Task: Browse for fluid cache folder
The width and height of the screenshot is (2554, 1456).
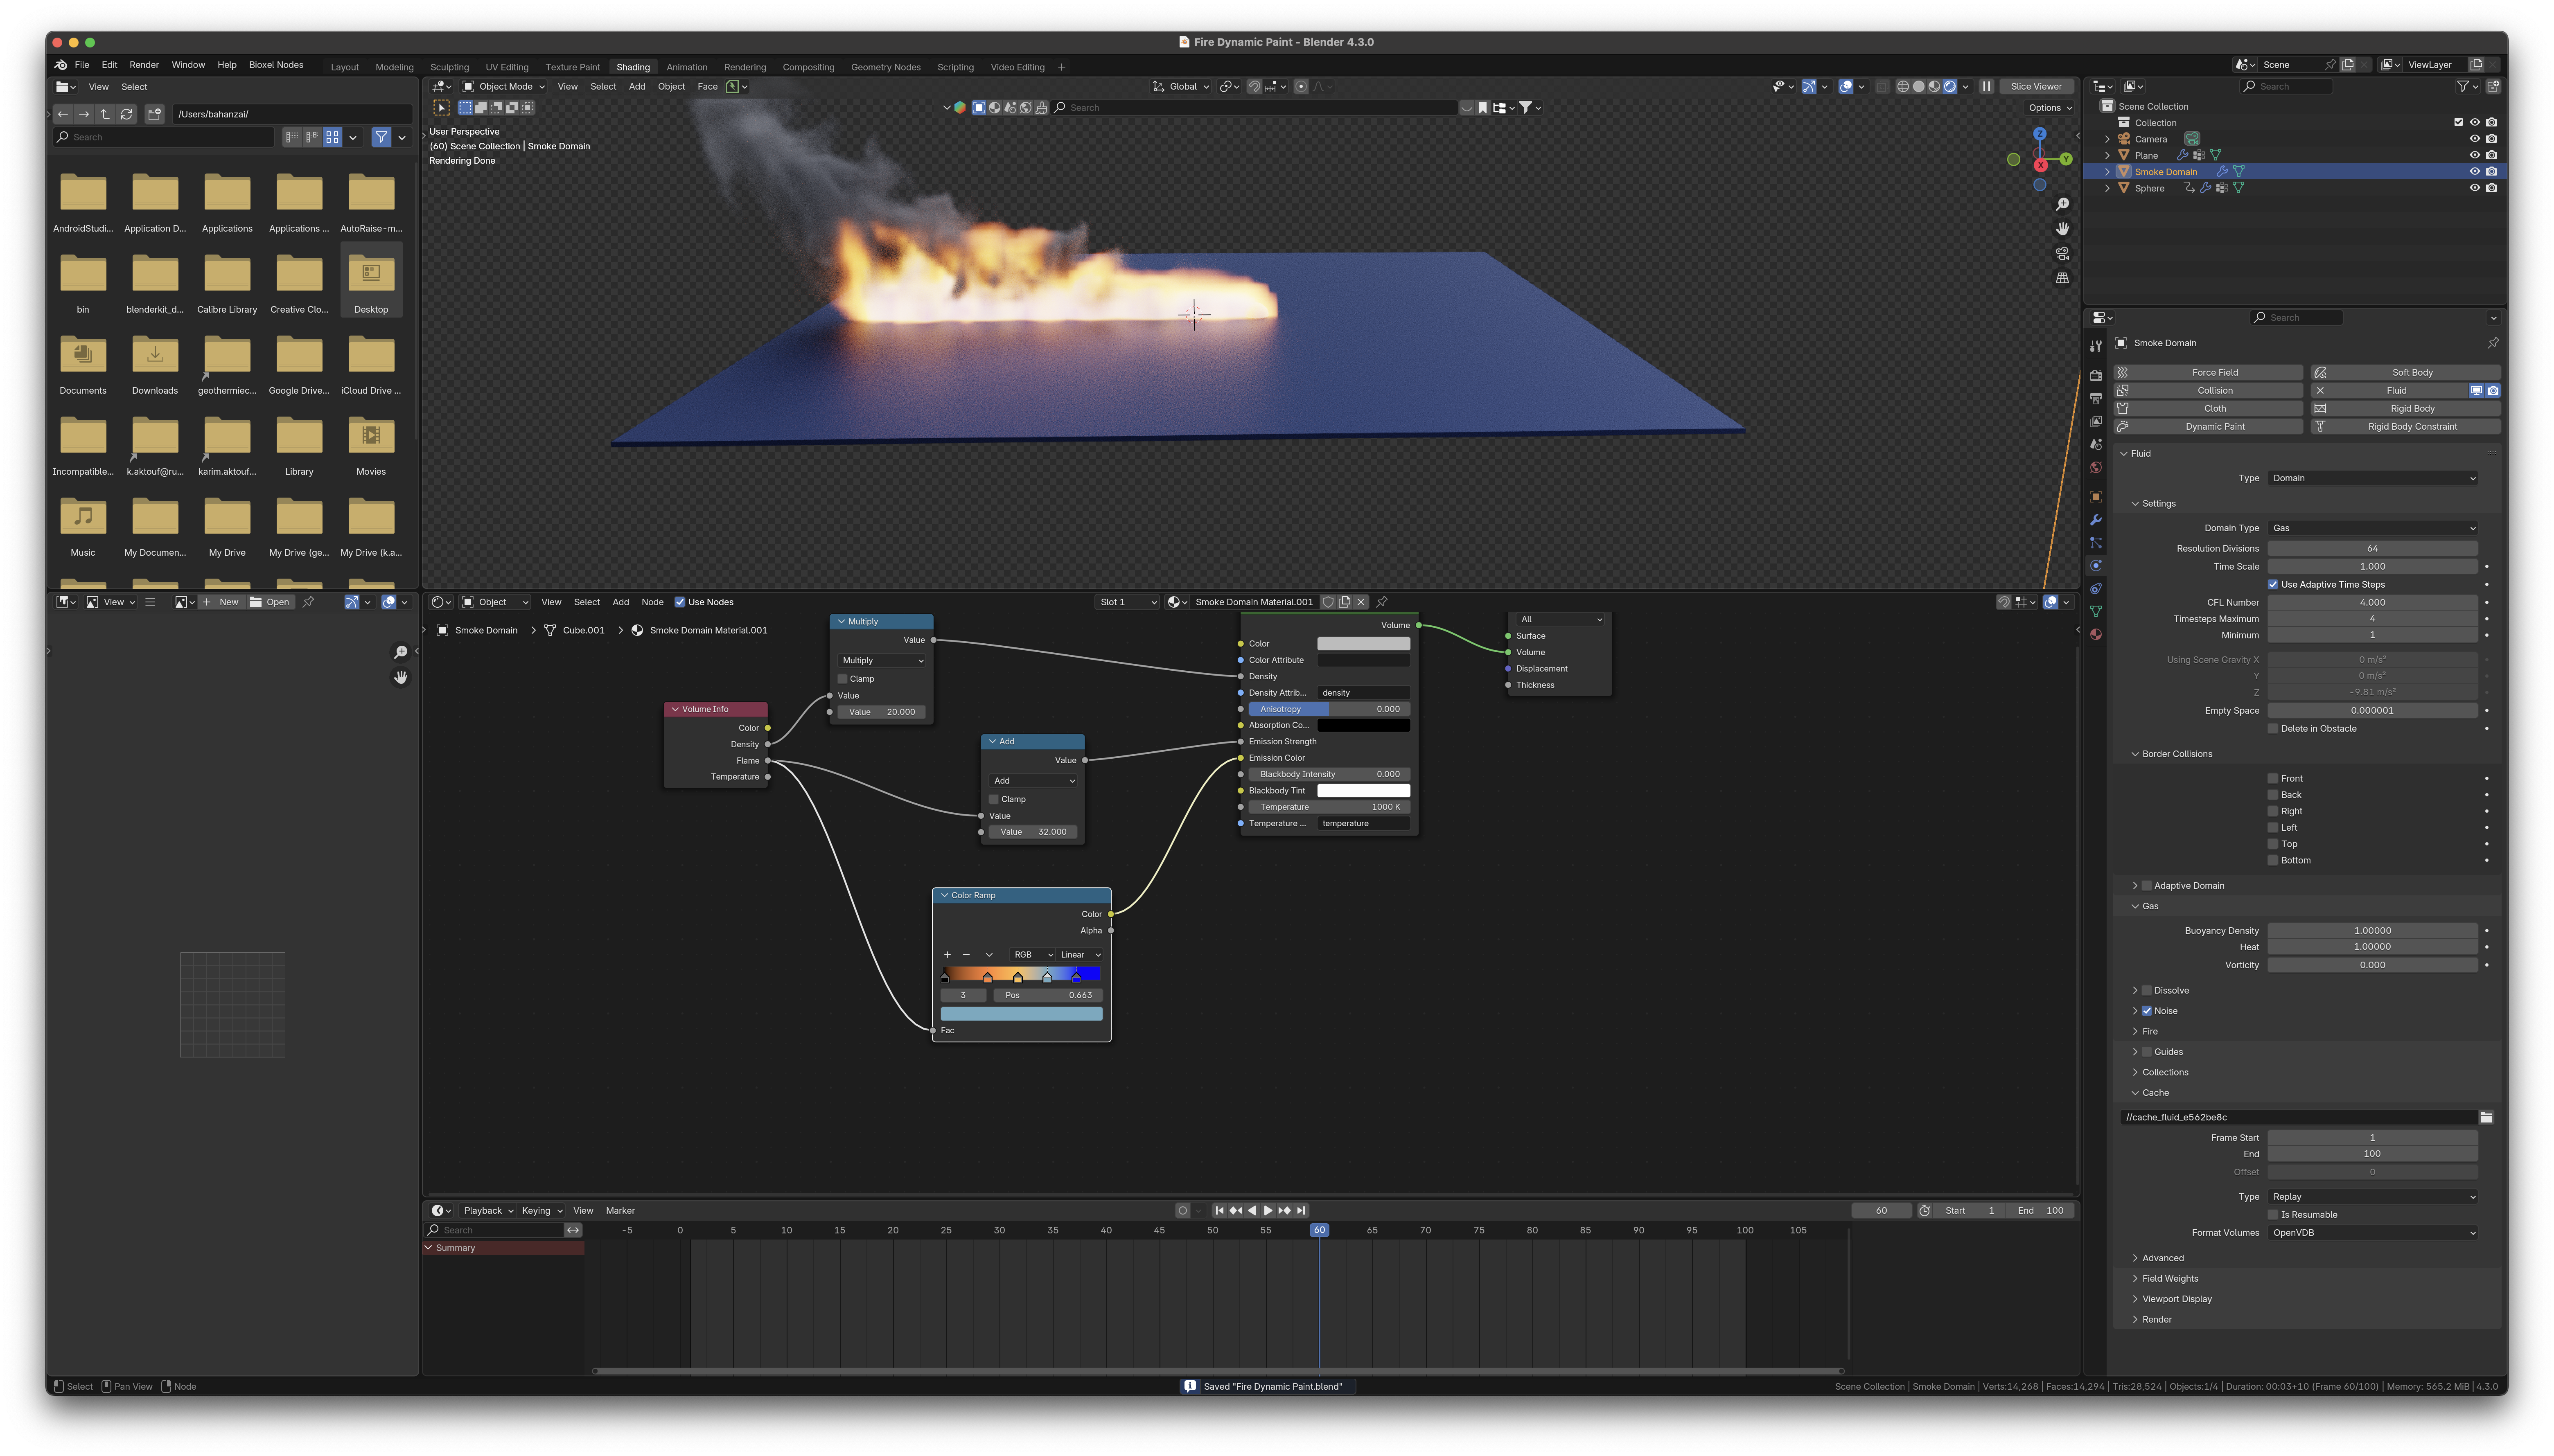Action: (x=2486, y=1118)
